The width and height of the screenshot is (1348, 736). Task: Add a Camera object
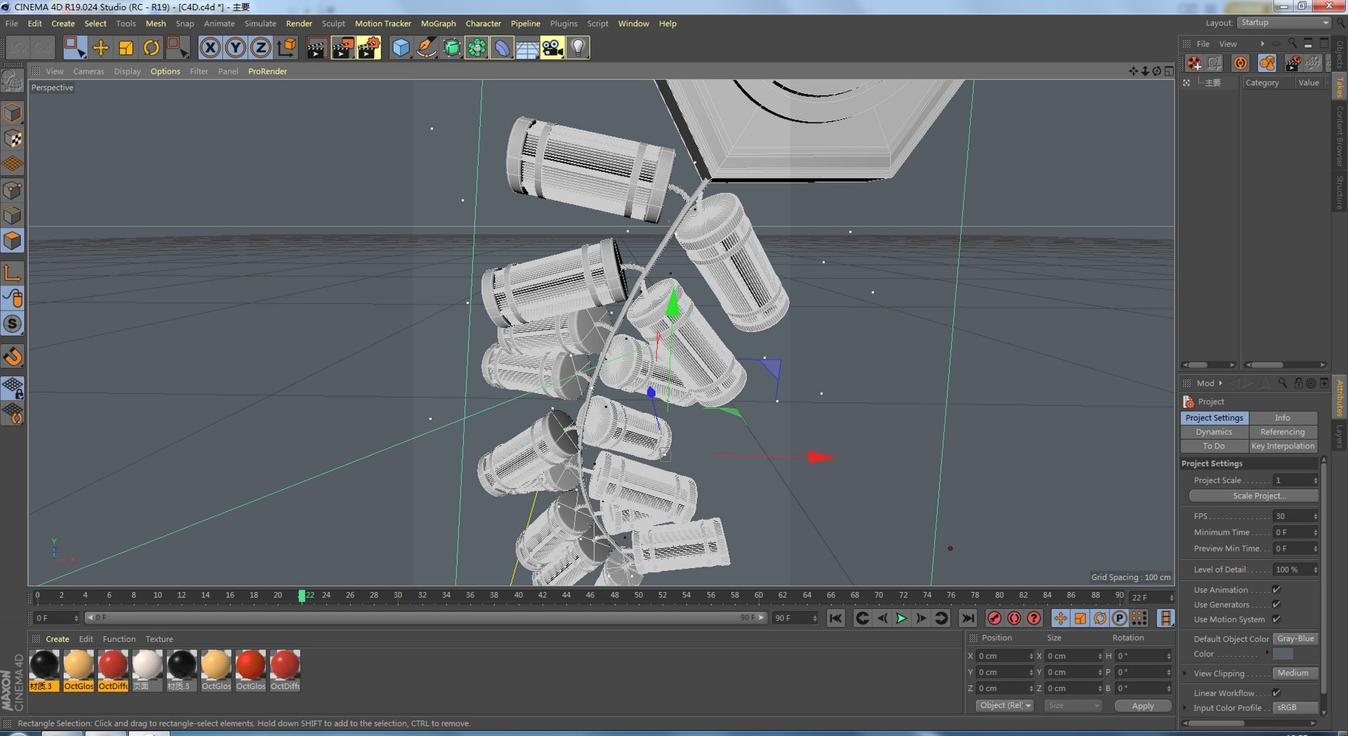tap(552, 48)
